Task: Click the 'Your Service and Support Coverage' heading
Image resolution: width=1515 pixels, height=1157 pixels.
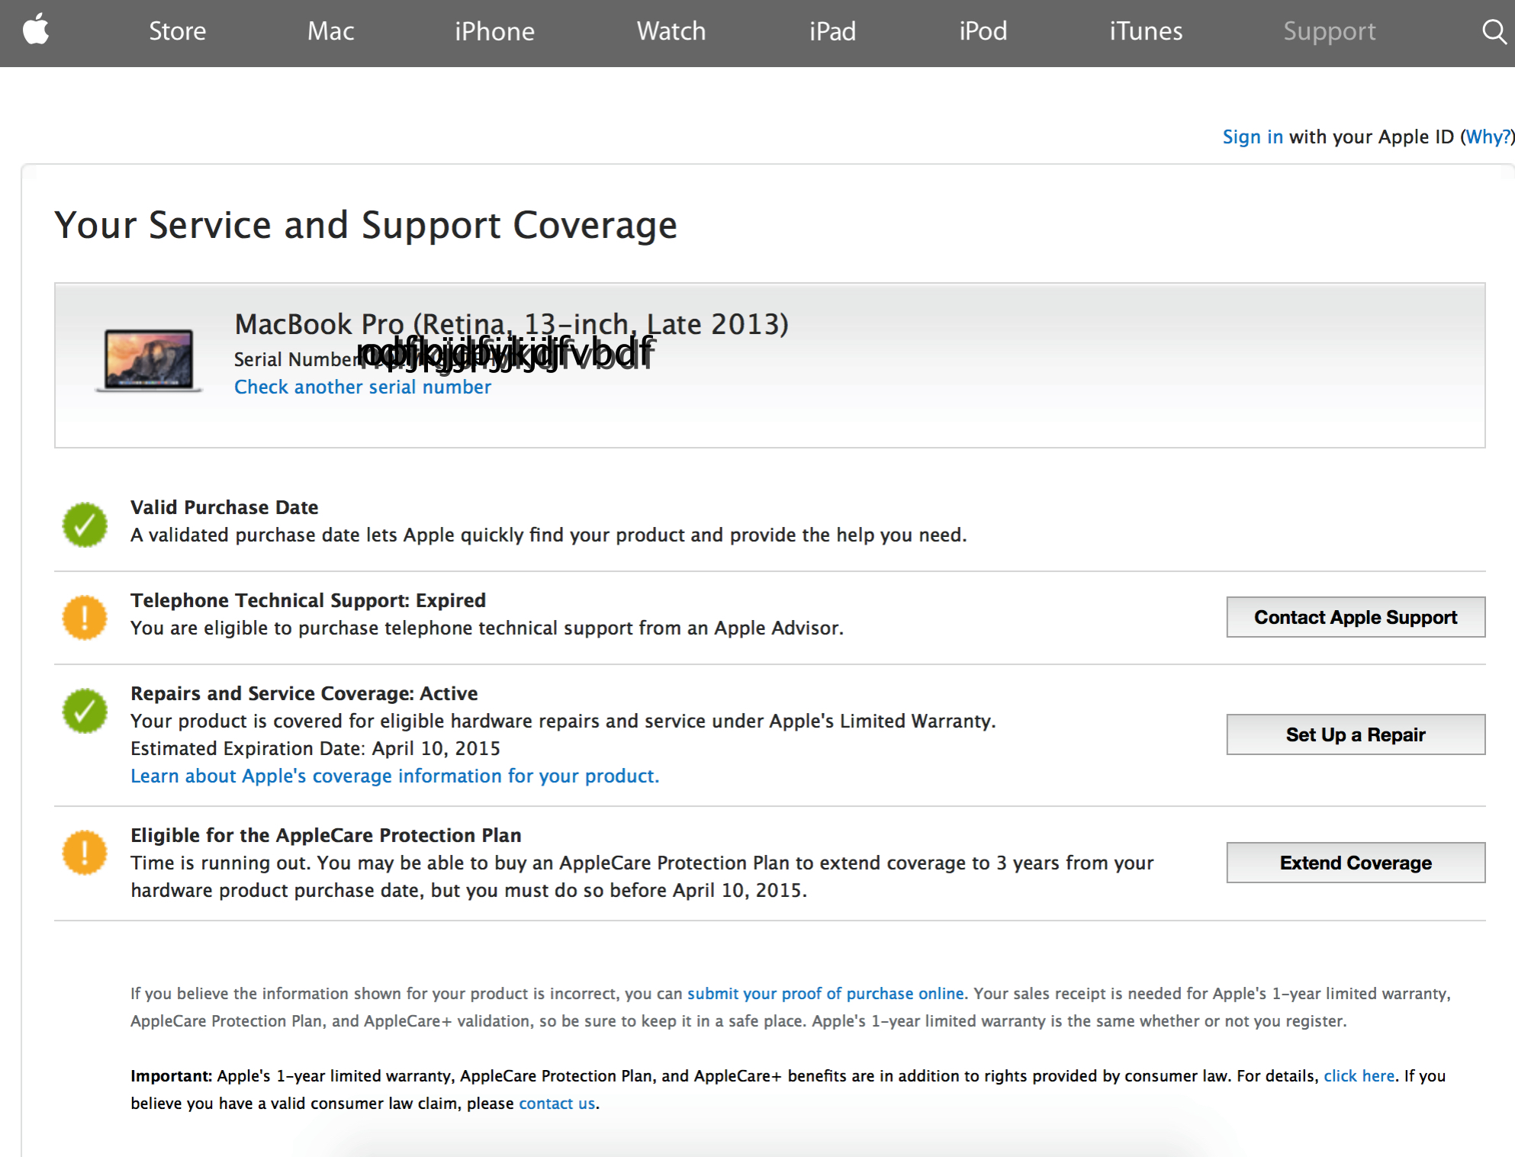Action: point(365,225)
